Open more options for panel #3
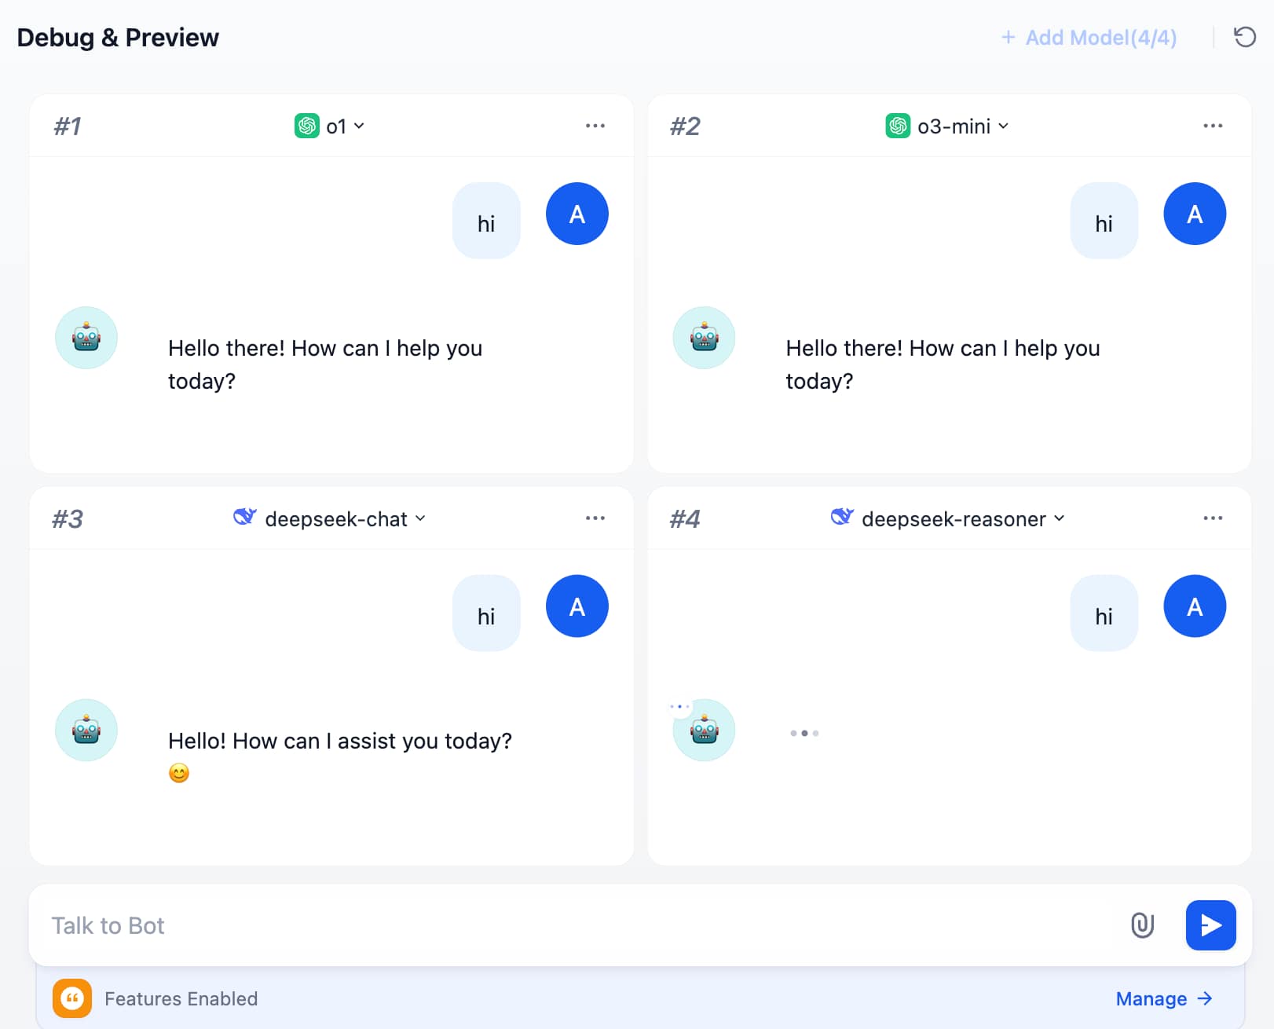Viewport: 1274px width, 1029px height. [595, 518]
